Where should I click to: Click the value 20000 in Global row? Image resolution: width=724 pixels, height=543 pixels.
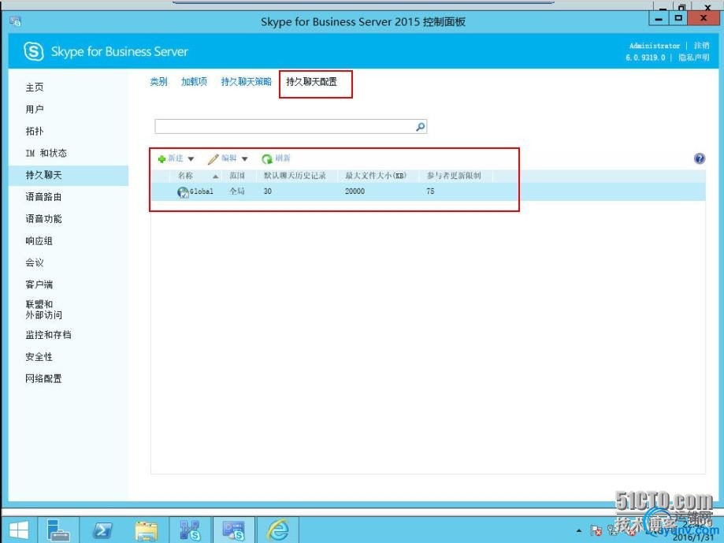click(355, 192)
